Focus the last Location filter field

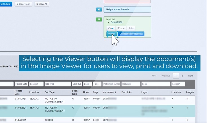(178, 84)
